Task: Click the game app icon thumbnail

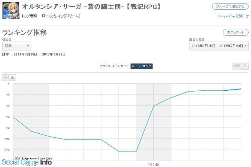Action: (11, 11)
